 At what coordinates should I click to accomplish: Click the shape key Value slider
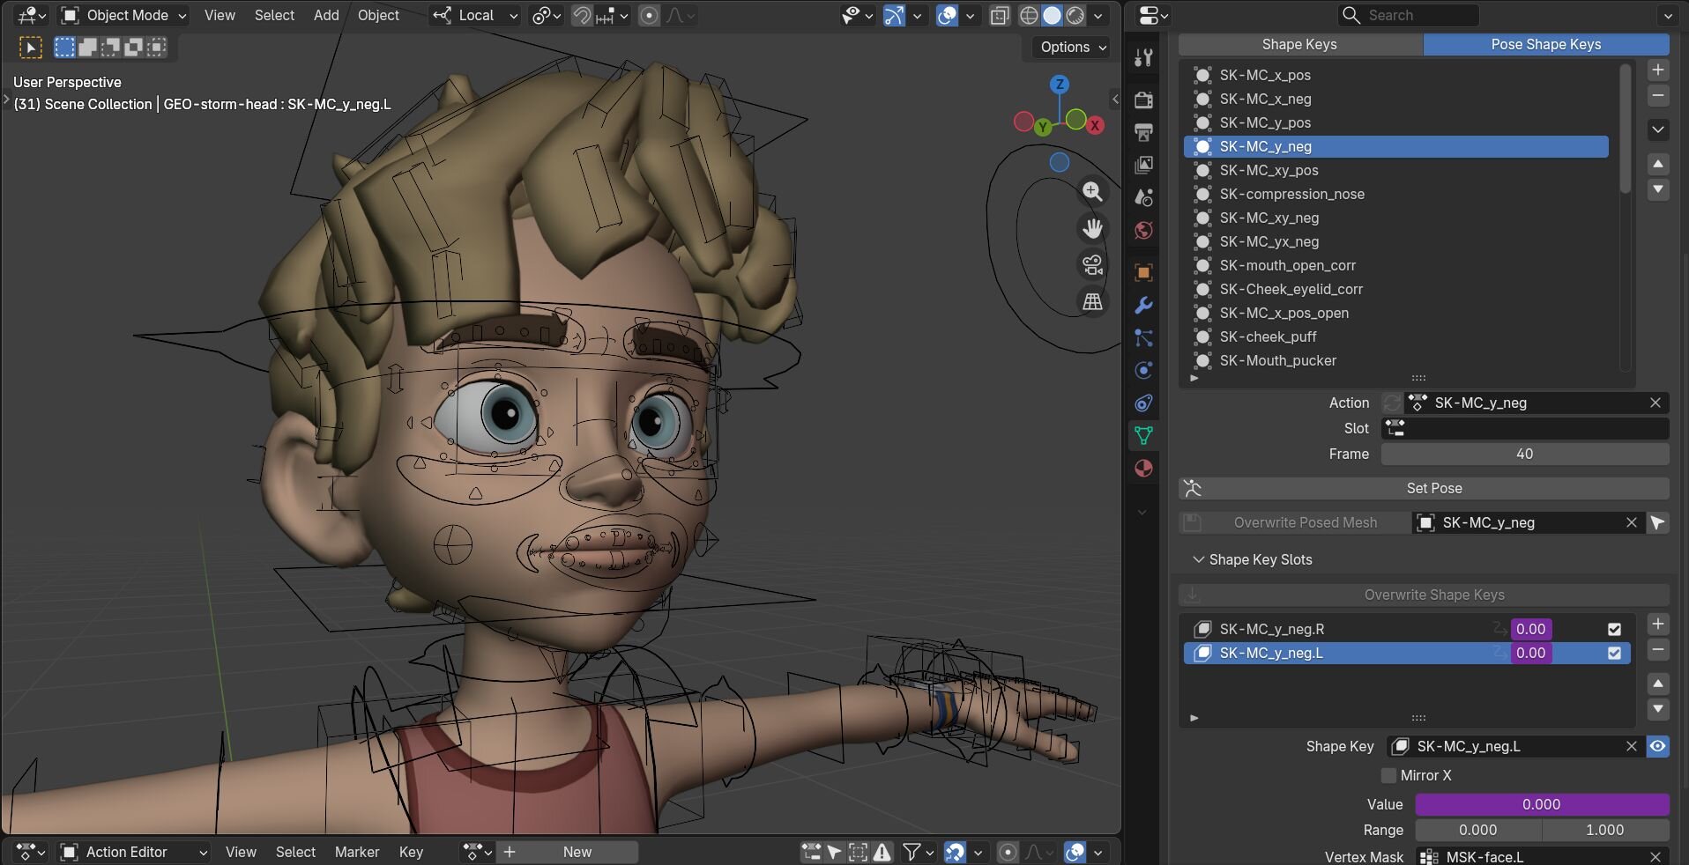[x=1541, y=804]
